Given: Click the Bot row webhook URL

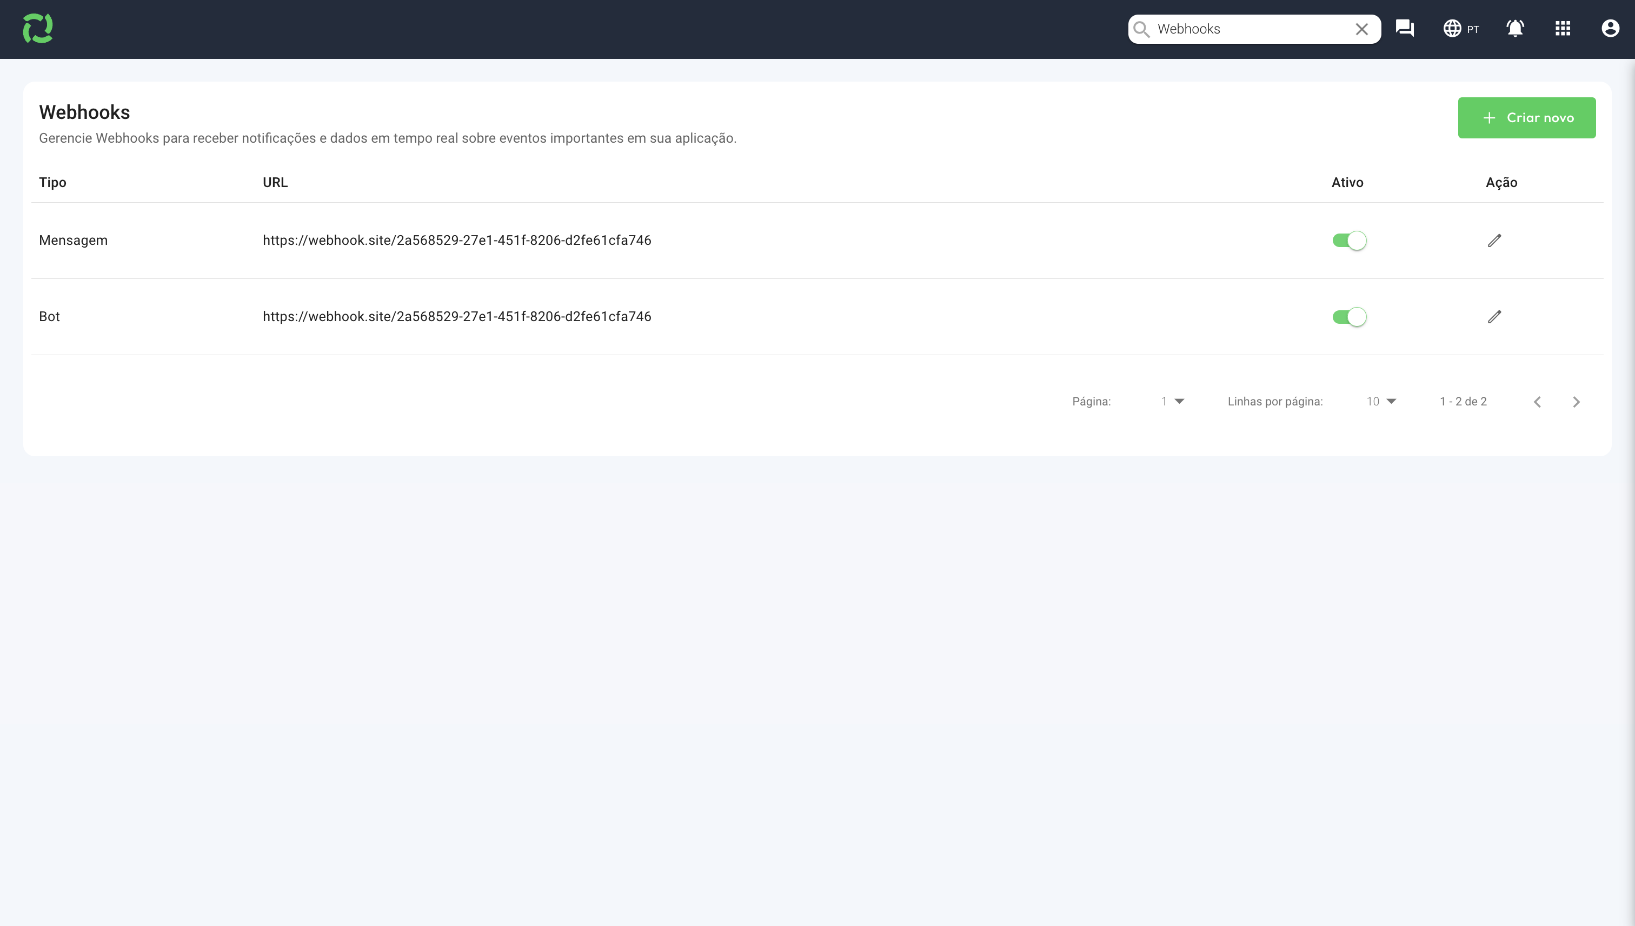Looking at the screenshot, I should [x=457, y=317].
